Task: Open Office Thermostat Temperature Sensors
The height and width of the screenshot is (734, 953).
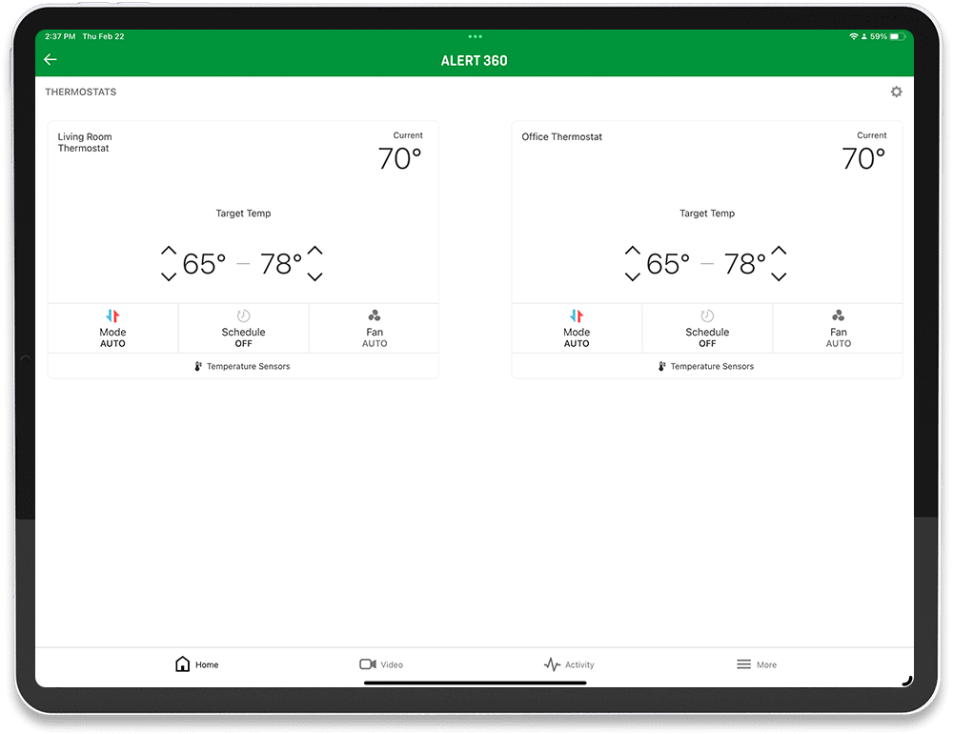Action: tap(707, 366)
